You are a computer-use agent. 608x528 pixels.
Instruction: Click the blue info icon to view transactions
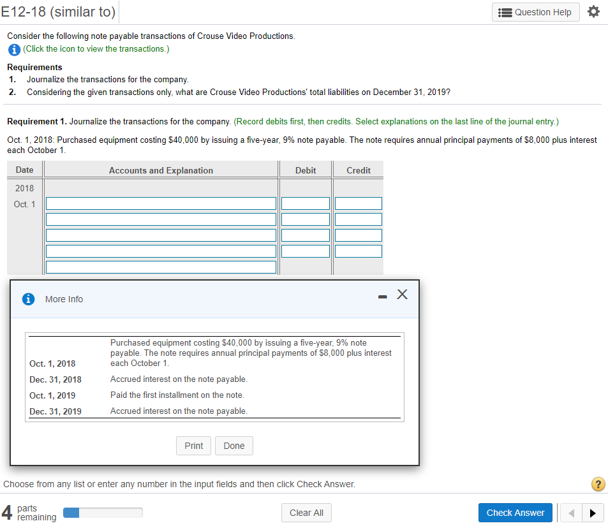(14, 49)
